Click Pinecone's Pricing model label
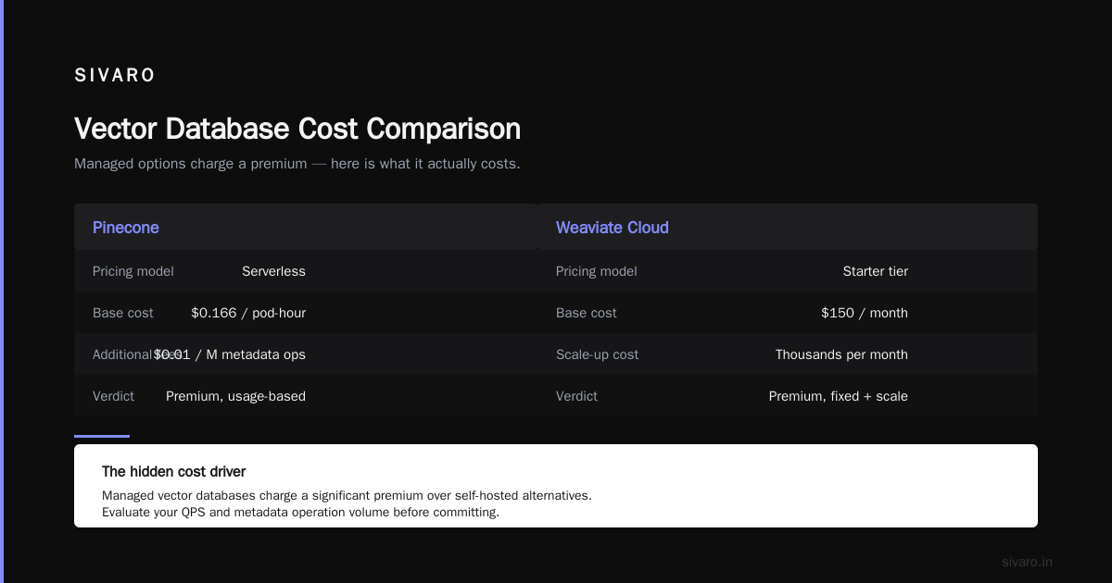Screen dimensions: 1112x583 133,271
